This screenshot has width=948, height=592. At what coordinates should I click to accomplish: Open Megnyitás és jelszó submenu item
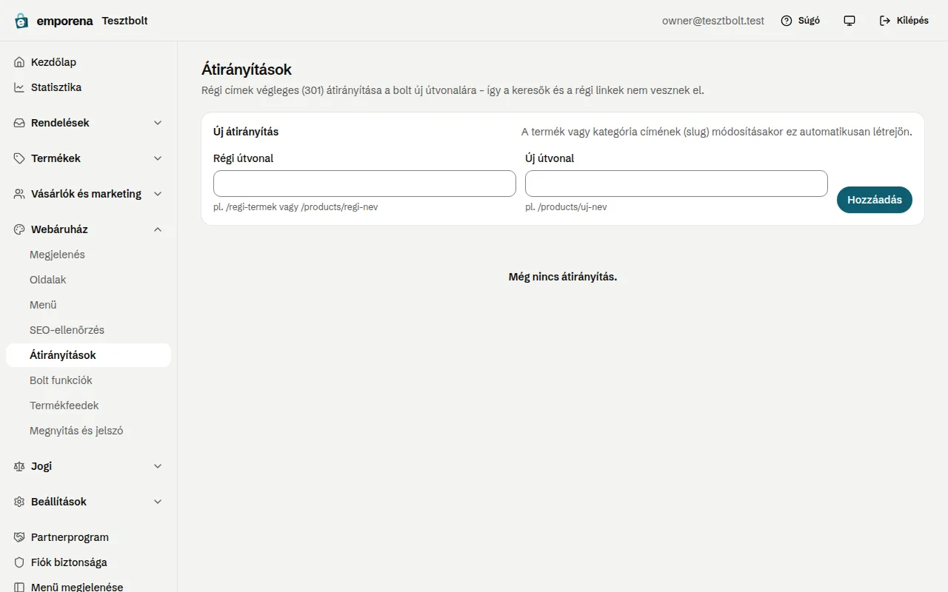tap(88, 431)
